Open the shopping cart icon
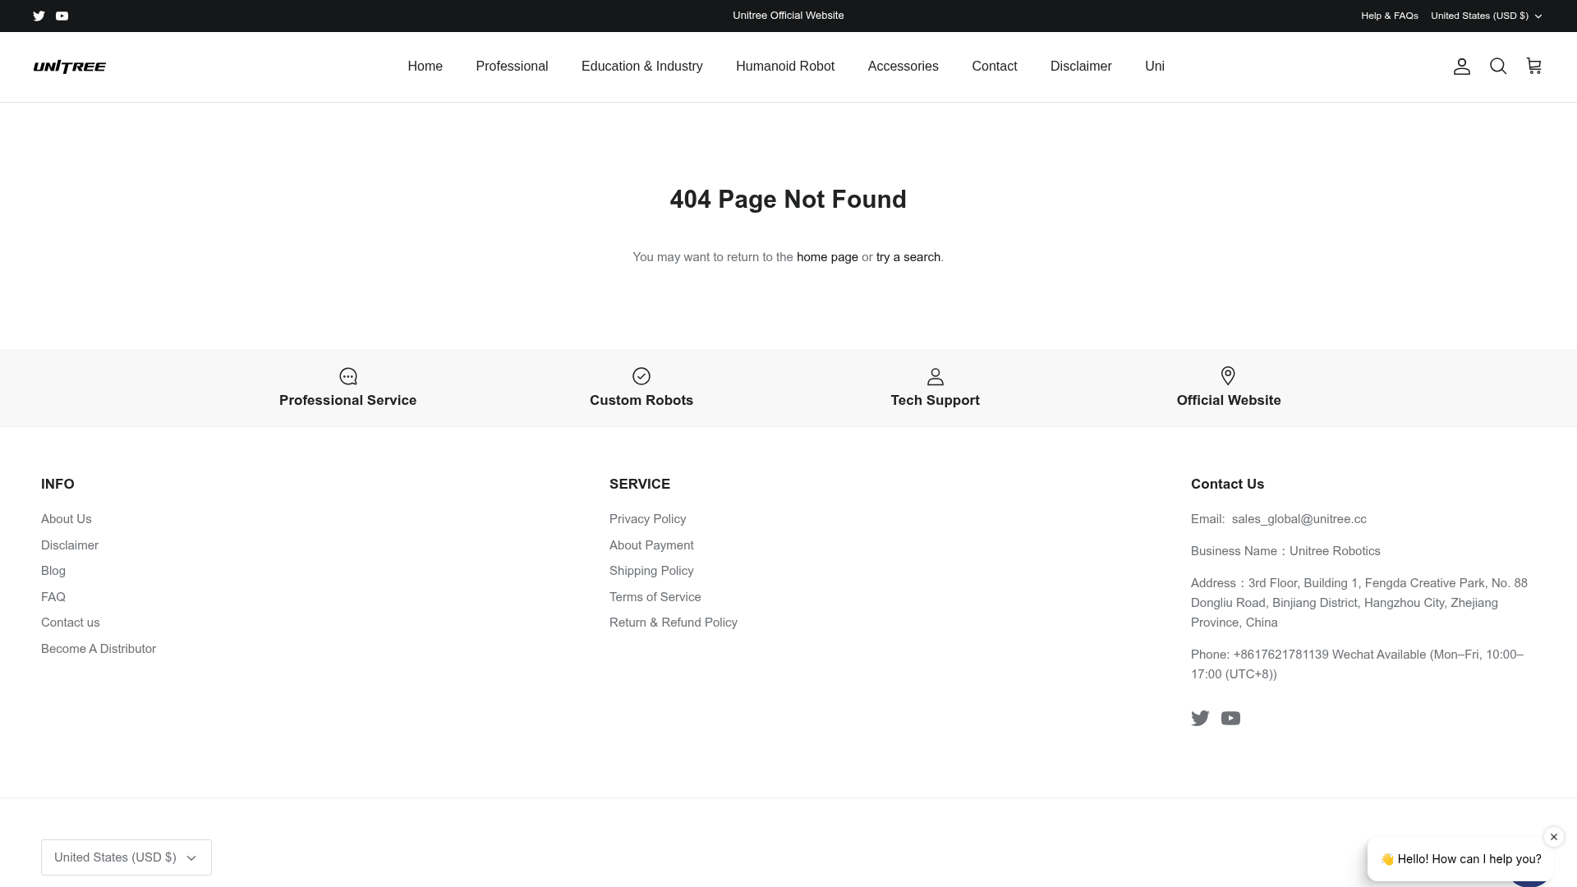The image size is (1577, 887). point(1533,66)
